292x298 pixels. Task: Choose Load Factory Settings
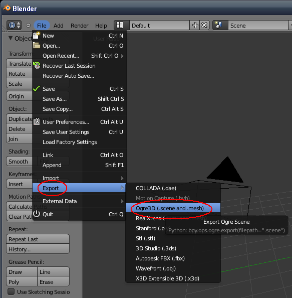coord(79,142)
